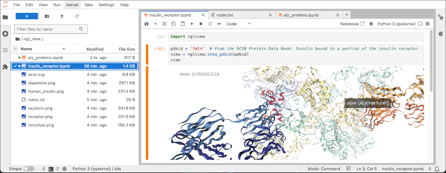
Task: Click the Notebook open-in-new link
Action: coord(352,24)
